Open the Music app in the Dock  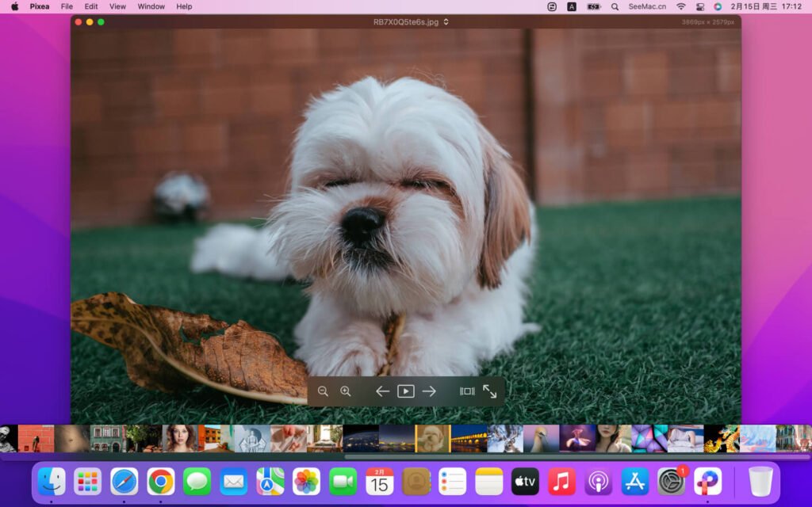pos(561,481)
